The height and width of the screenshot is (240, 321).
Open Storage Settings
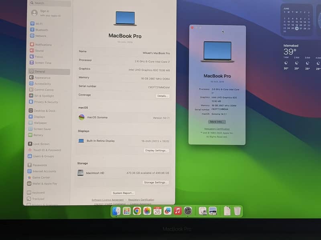[x=156, y=182]
